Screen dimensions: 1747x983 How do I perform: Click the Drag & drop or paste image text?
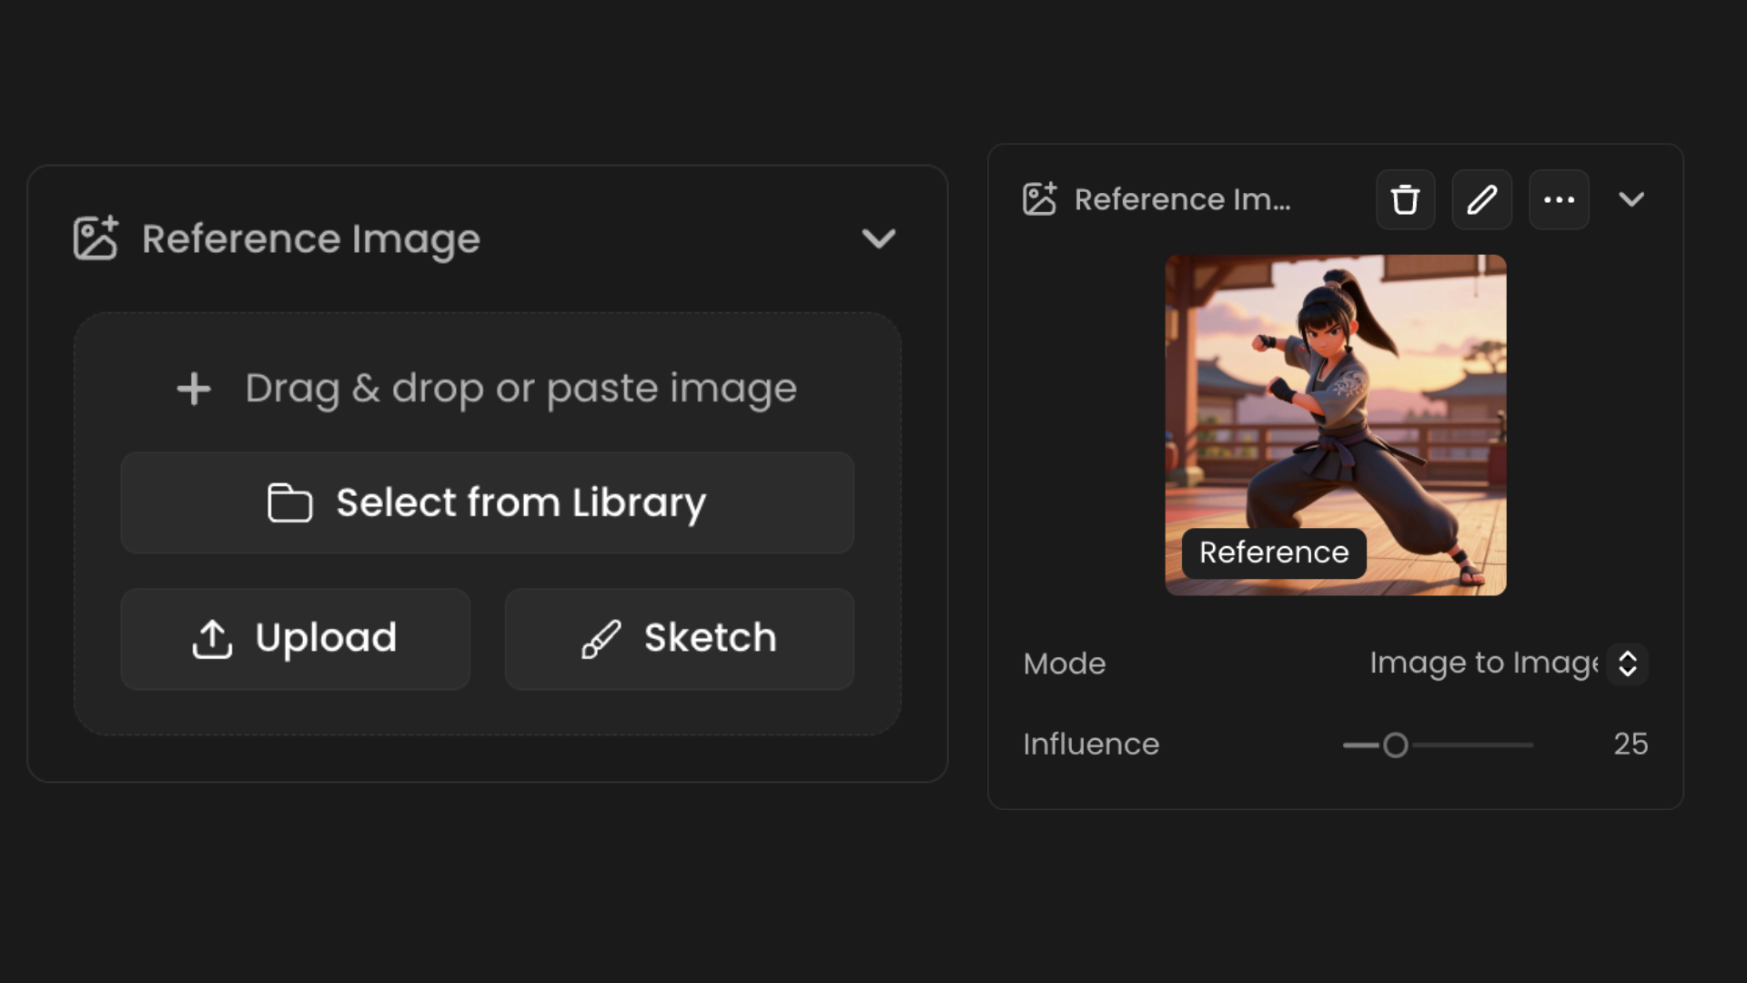click(520, 389)
